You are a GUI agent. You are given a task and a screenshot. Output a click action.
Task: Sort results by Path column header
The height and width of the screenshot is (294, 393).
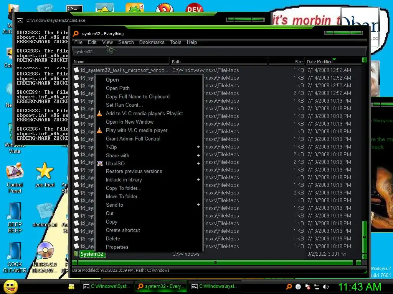[x=219, y=62]
